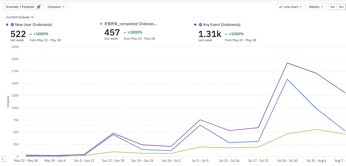Click the Amplitude icon beside New User (Indonesia)
346x166 pixels.
(x=12, y=25)
